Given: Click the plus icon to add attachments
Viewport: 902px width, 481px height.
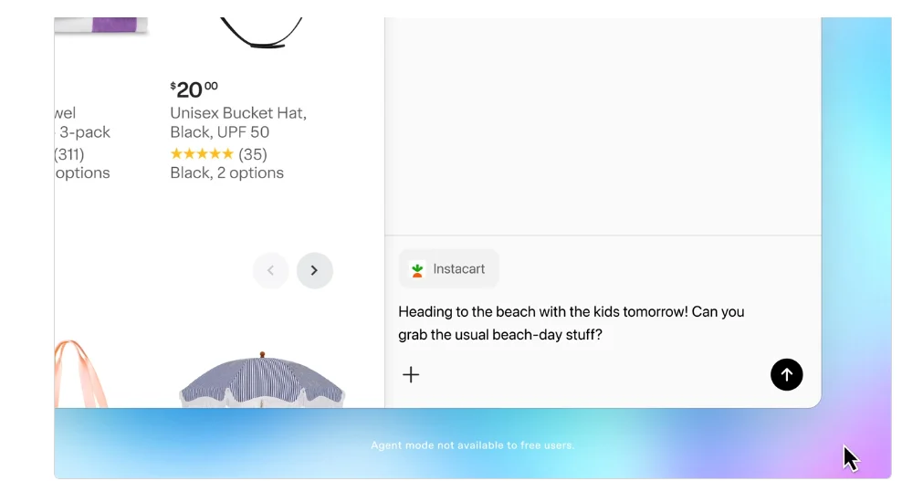Looking at the screenshot, I should [x=411, y=375].
